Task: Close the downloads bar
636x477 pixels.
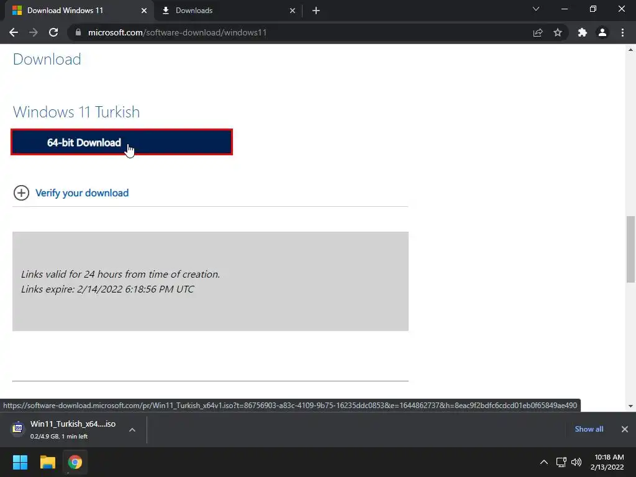Action: (625, 429)
